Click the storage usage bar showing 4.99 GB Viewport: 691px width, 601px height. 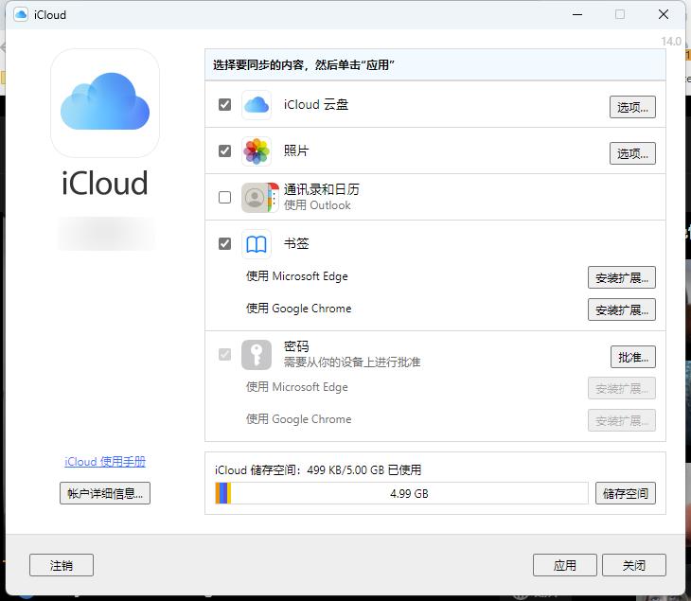point(401,493)
